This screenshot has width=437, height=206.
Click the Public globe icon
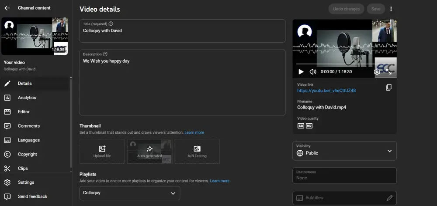point(300,153)
